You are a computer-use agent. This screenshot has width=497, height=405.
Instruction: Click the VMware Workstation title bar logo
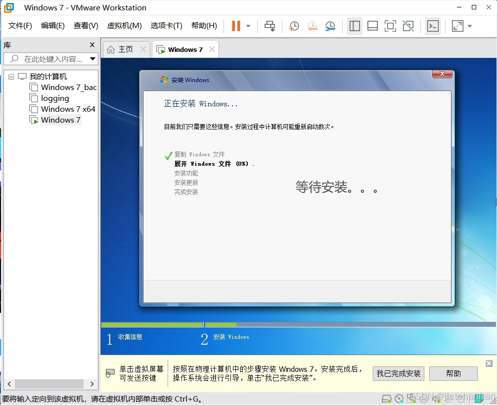pyautogui.click(x=8, y=7)
